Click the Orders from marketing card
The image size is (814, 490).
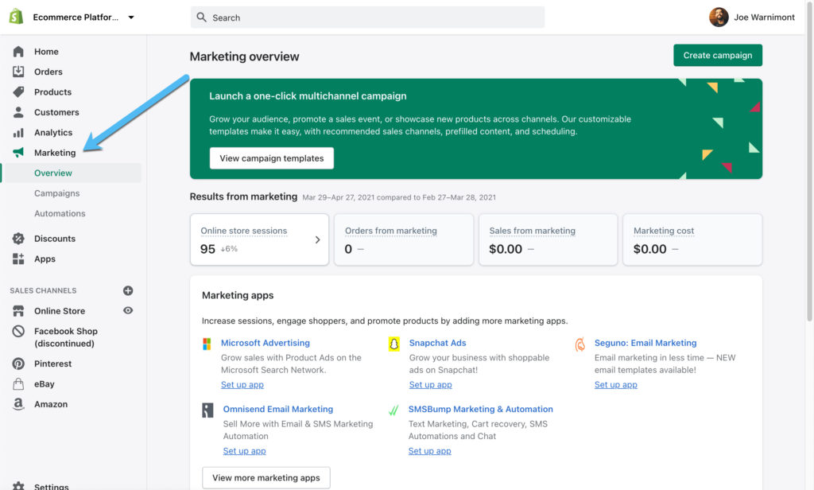point(404,239)
